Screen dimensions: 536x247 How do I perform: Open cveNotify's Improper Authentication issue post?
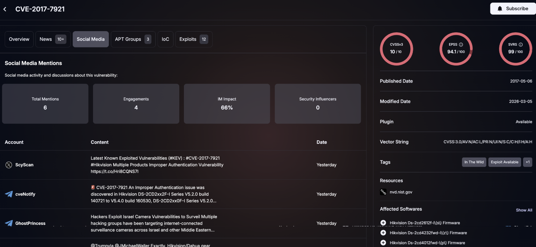154,194
